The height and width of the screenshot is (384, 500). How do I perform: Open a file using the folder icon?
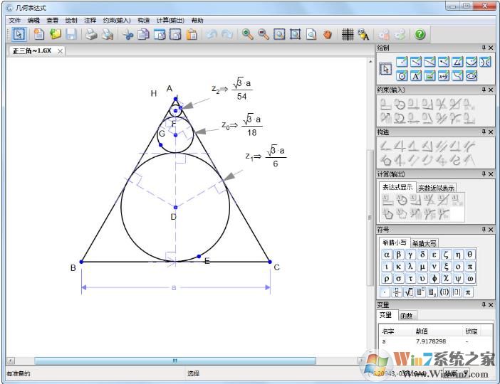[55, 34]
